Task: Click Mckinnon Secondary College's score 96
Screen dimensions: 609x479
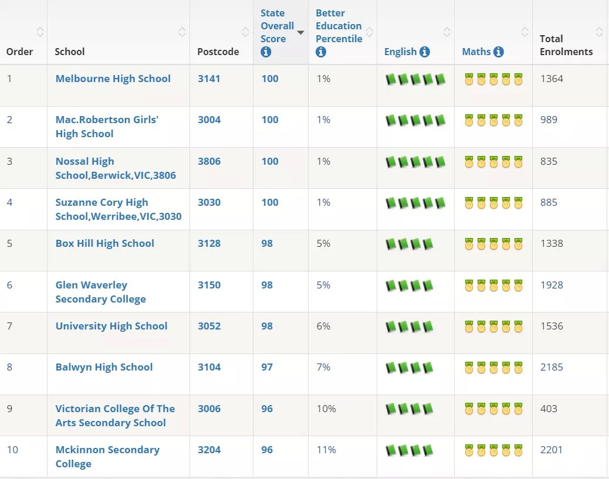Action: click(267, 450)
